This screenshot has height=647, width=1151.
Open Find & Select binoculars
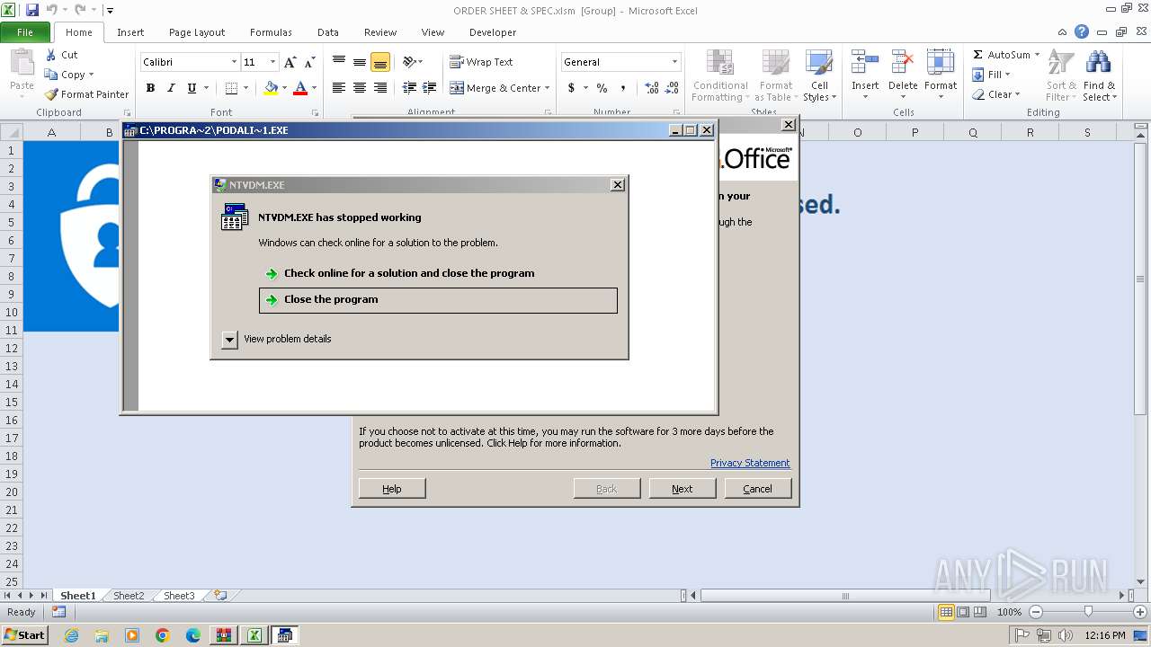click(x=1098, y=63)
